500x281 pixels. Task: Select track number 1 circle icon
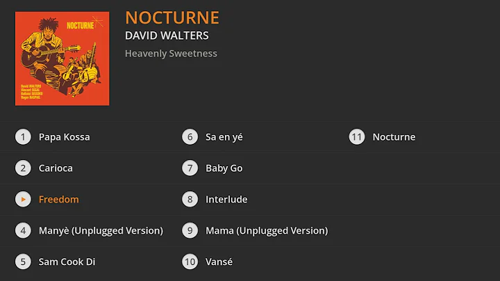[24, 137]
